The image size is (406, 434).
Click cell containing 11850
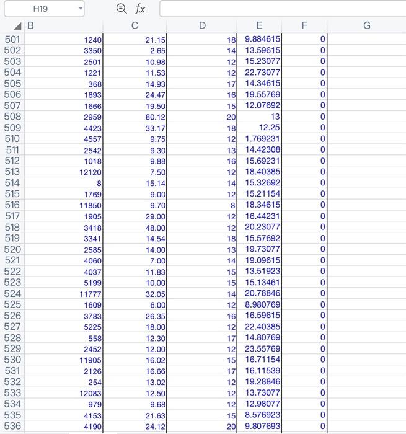coord(64,205)
